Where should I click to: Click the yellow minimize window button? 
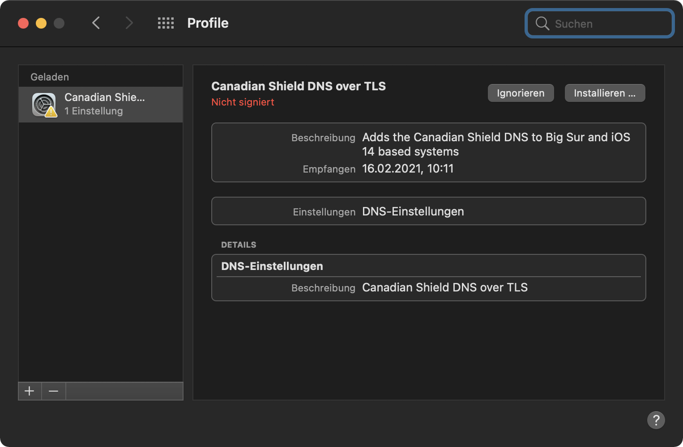(41, 23)
